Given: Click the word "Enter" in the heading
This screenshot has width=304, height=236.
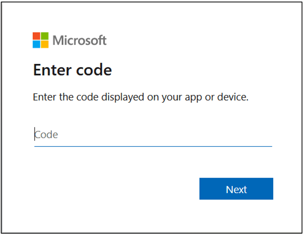Looking at the screenshot, I should [53, 70].
